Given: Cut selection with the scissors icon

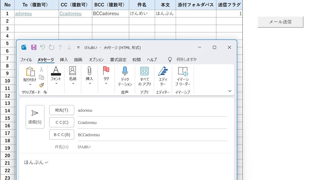Looking at the screenshot, I should click(41, 69).
